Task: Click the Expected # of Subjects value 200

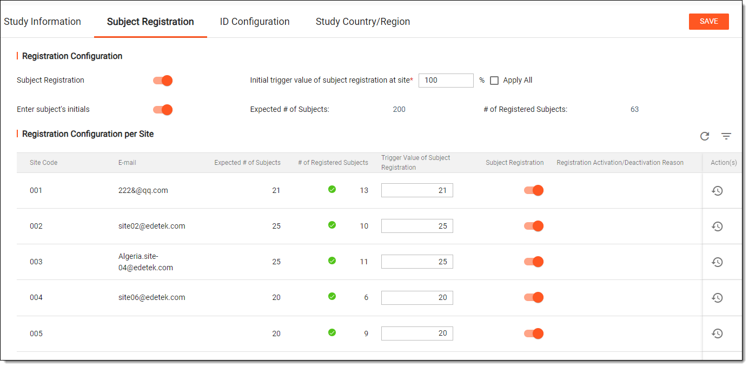Action: pyautogui.click(x=399, y=109)
